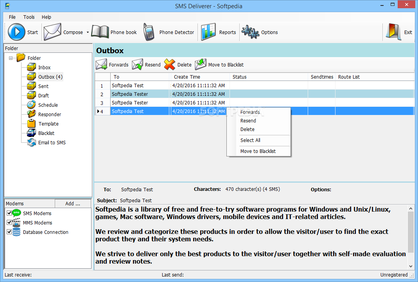Click the Subject value Softpedia Test
The width and height of the screenshot is (418, 282).
point(136,200)
